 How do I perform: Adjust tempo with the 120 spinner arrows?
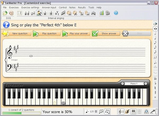[96, 112]
